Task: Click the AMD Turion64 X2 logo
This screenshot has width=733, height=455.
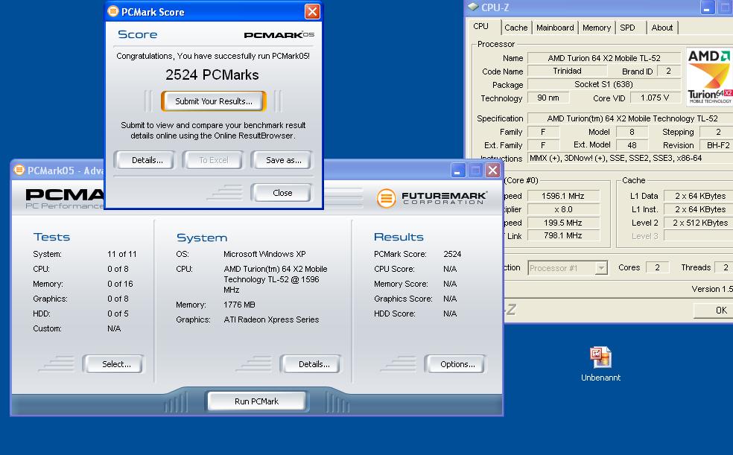Action: [709, 77]
